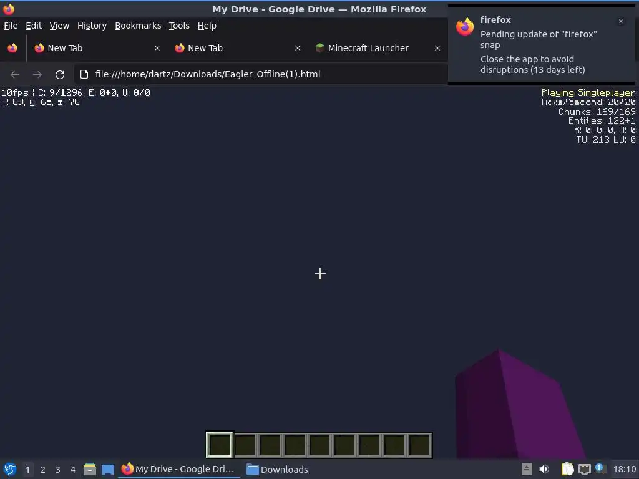639x479 pixels.
Task: Open the network monitor tray icon
Action: 584,469
